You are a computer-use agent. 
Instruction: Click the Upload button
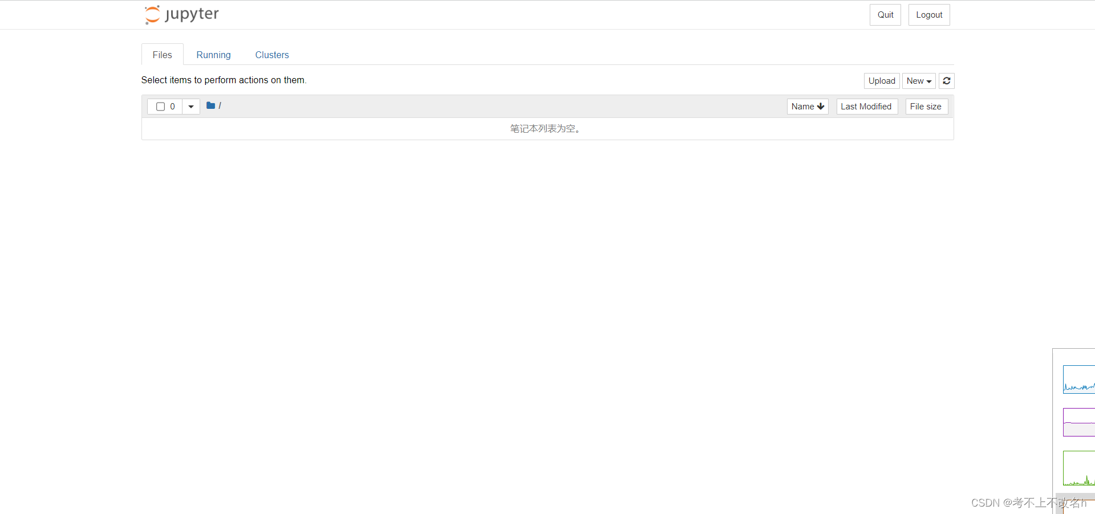pyautogui.click(x=881, y=81)
